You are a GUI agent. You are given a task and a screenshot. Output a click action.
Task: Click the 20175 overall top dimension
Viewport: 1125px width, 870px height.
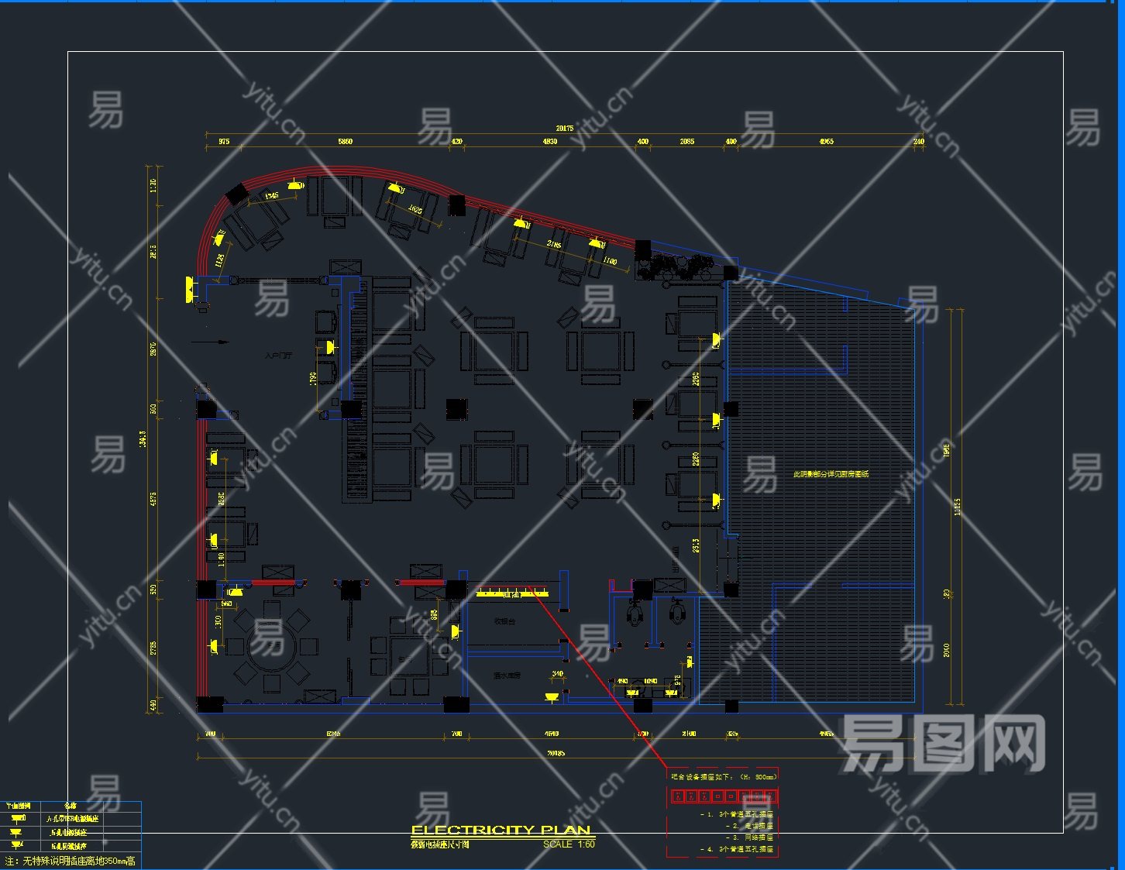(565, 129)
